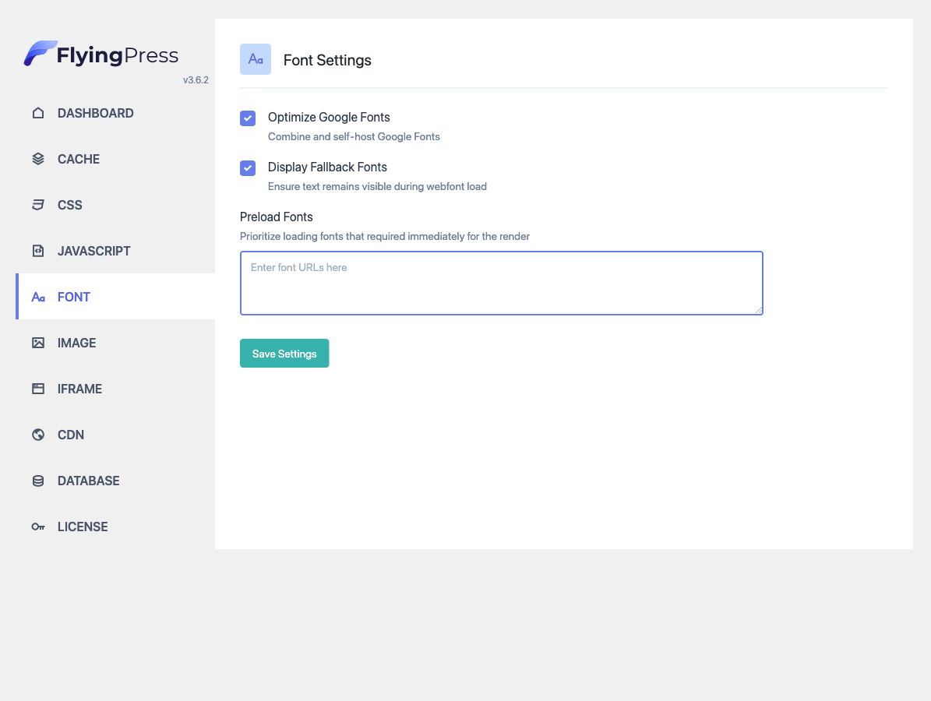Image resolution: width=931 pixels, height=701 pixels.
Task: Select the Dashboard home icon
Action: 38,113
